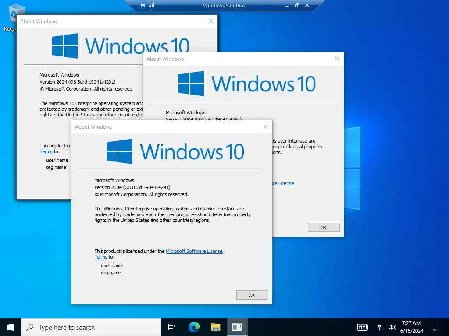Click user name in back-left dialog
The height and width of the screenshot is (336, 449).
57,160
